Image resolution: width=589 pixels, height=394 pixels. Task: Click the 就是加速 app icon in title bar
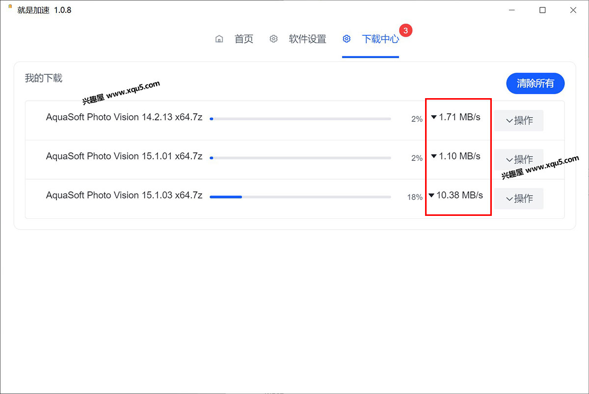coord(10,7)
